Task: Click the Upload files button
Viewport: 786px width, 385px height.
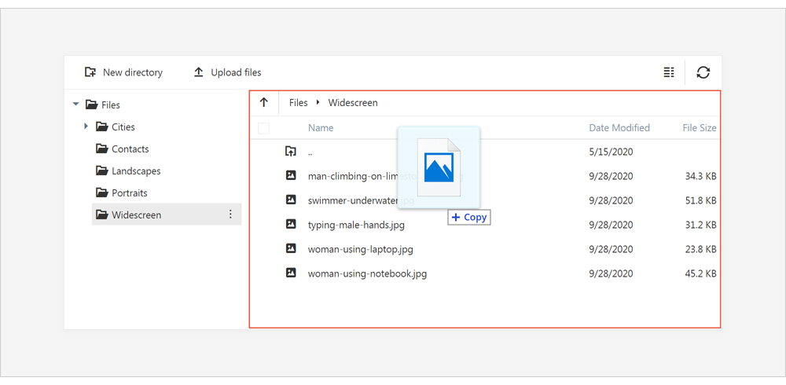Action: pyautogui.click(x=227, y=72)
